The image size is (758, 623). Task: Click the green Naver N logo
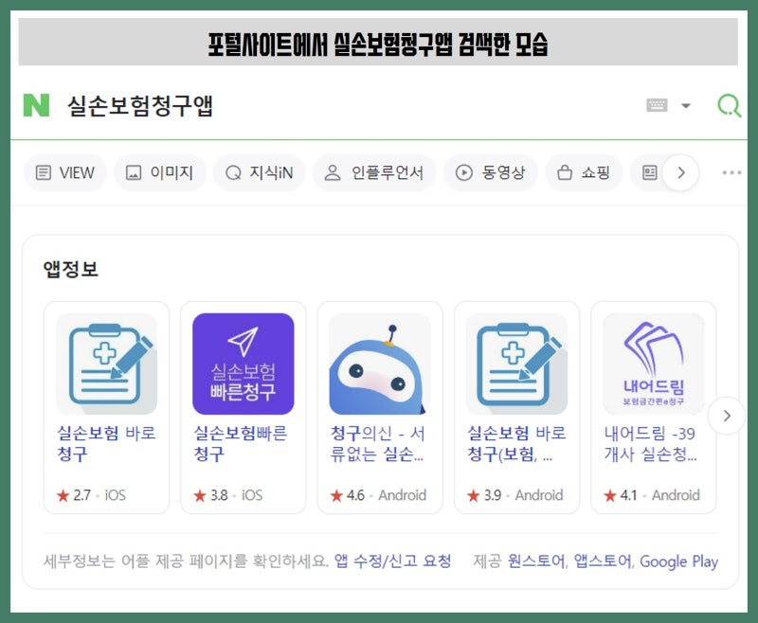click(36, 105)
